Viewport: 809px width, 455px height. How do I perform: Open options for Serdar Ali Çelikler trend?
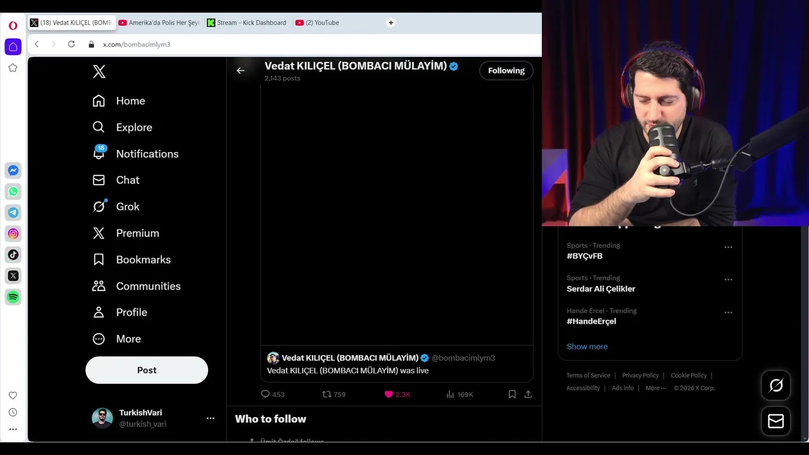(728, 279)
